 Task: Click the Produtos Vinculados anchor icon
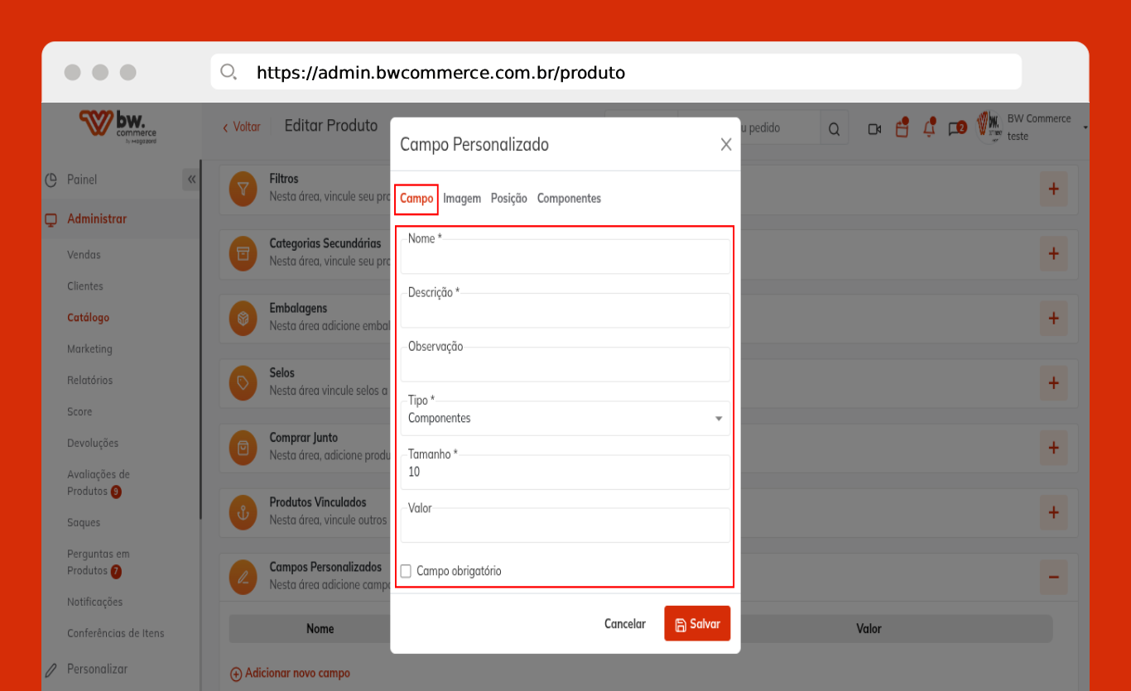(243, 512)
